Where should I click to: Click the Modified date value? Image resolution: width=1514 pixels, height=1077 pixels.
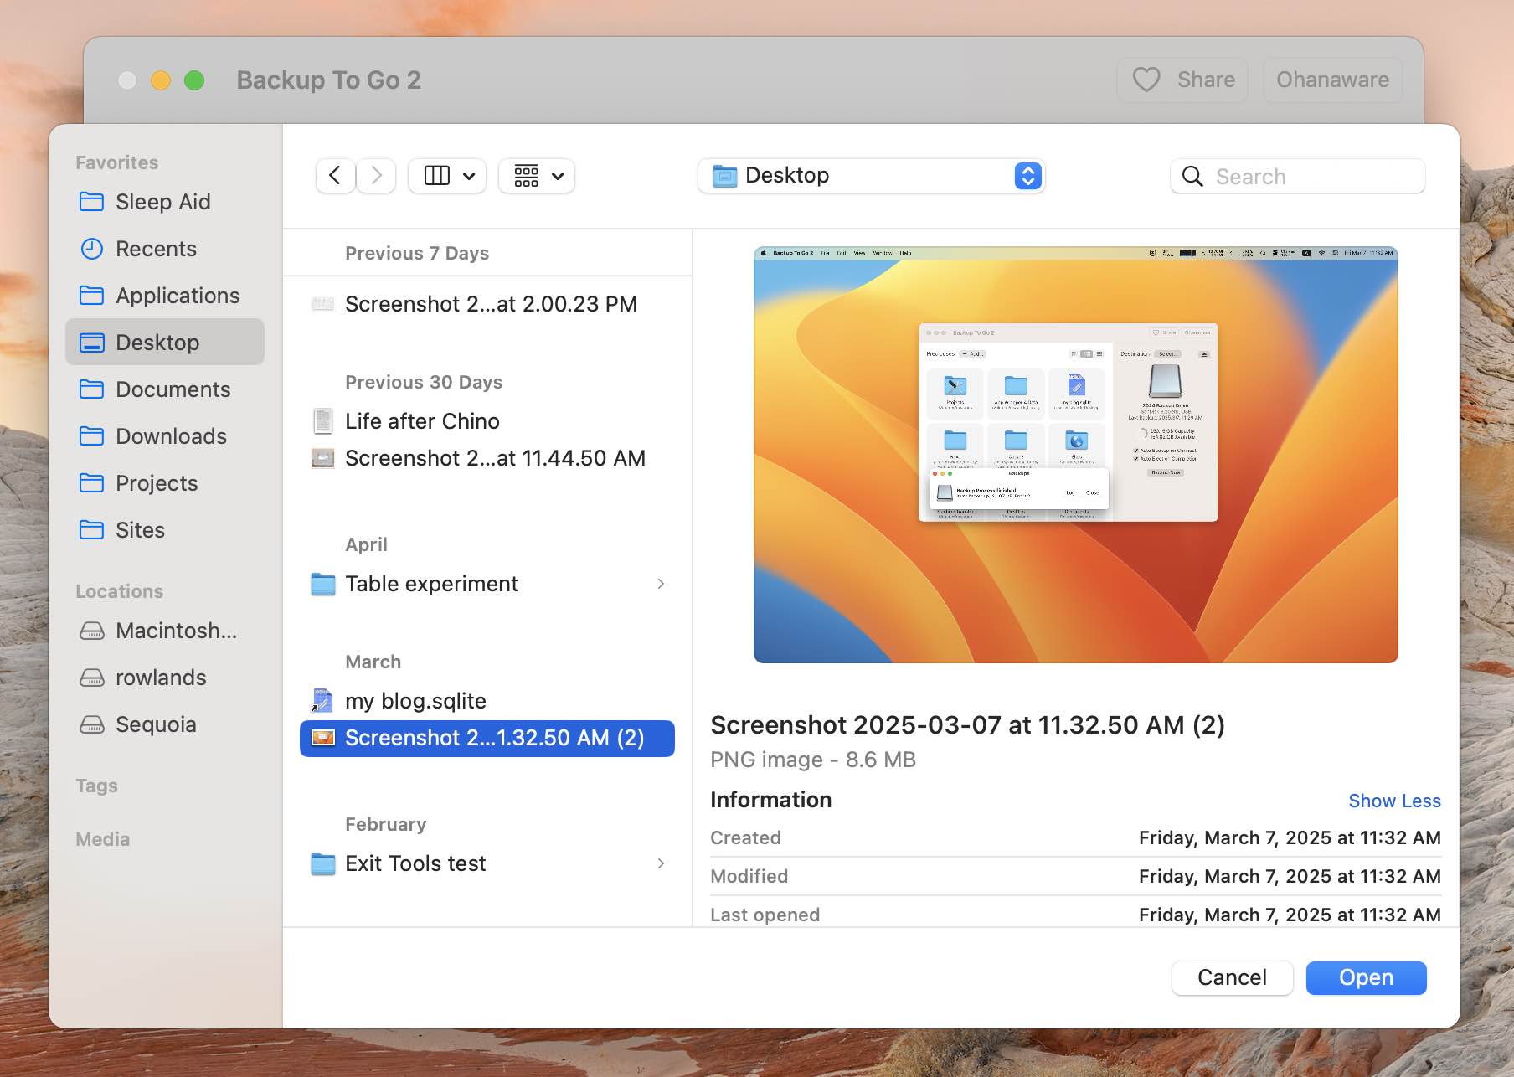click(x=1290, y=877)
